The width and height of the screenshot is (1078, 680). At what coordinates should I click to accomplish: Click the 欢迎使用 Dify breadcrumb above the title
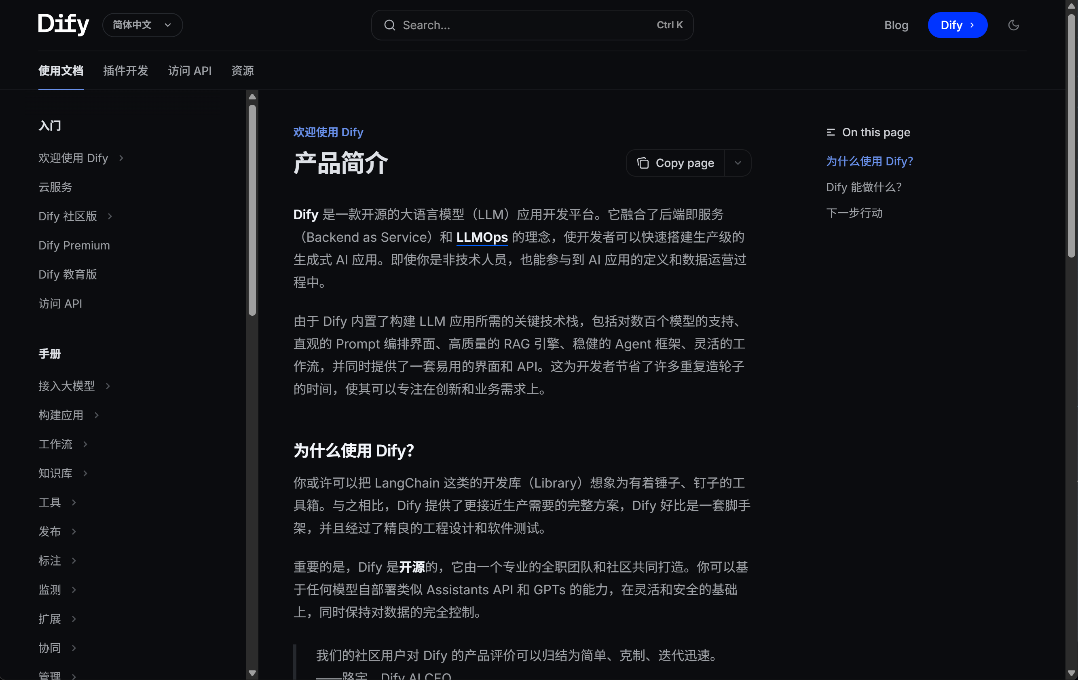pos(328,132)
